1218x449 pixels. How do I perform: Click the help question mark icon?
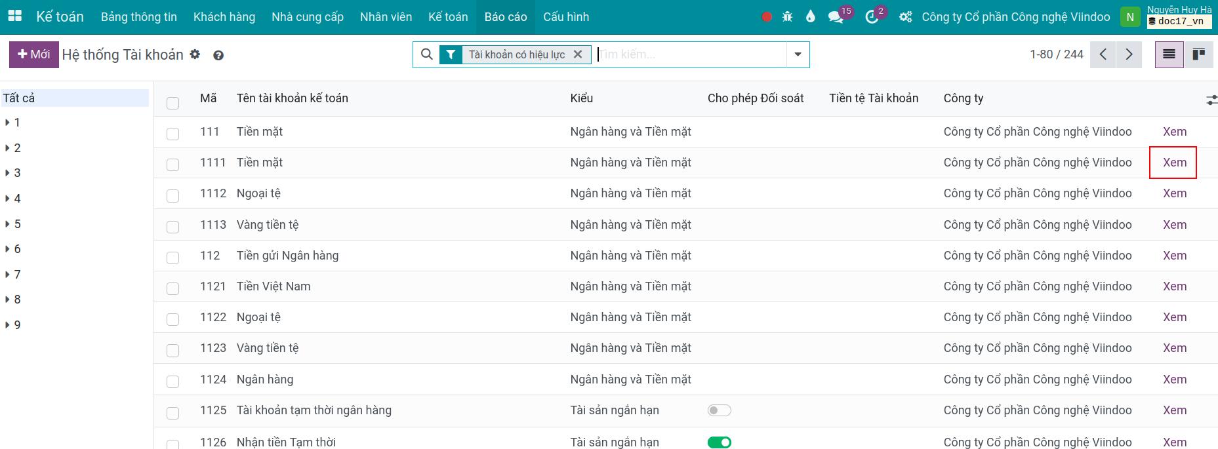218,56
